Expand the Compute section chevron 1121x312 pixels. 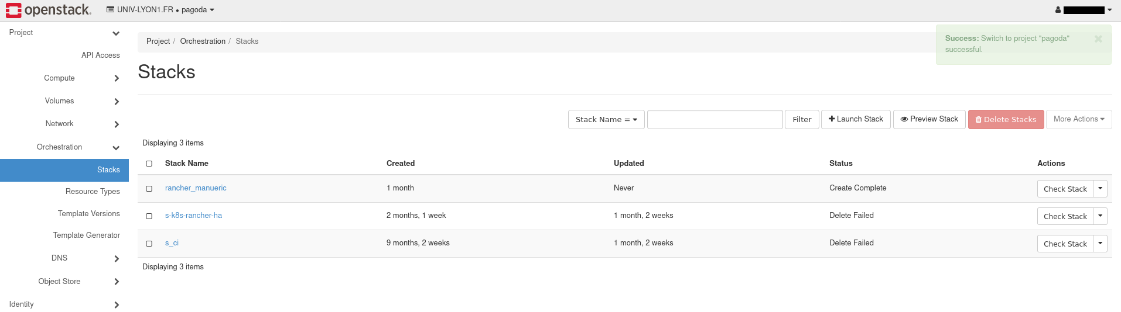pyautogui.click(x=117, y=78)
